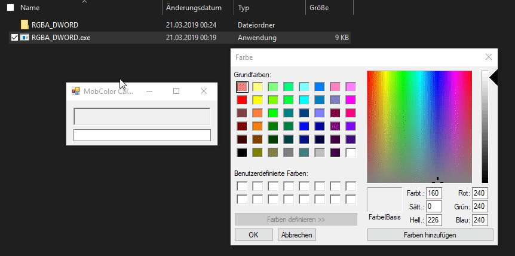Click the vertical brightness gradient bar

coord(485,127)
